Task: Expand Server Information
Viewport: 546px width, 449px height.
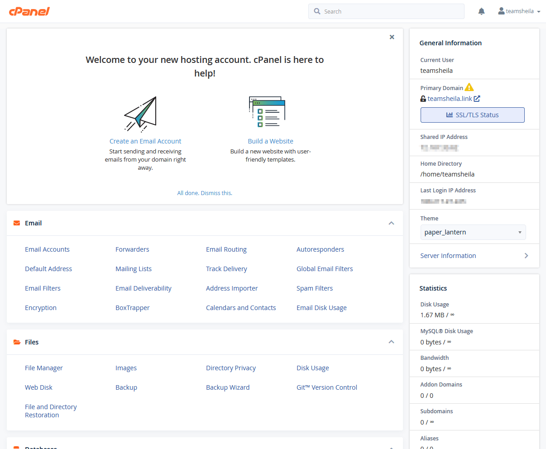Action: click(x=474, y=256)
